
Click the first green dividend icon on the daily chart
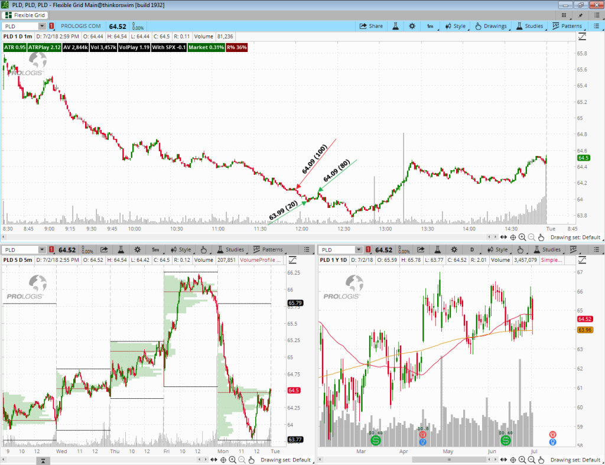click(376, 441)
